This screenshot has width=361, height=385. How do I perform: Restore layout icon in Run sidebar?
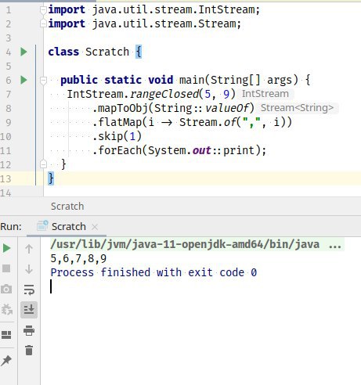(6, 335)
